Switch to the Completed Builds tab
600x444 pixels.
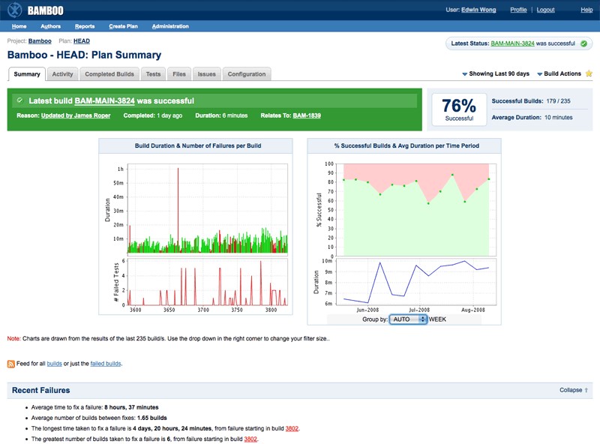[109, 74]
